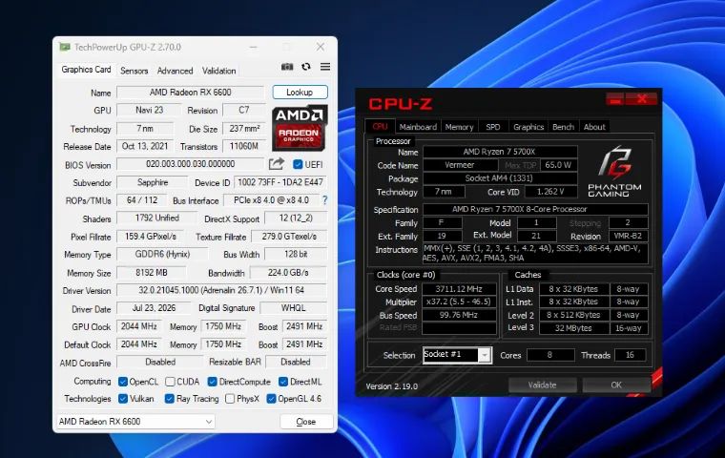This screenshot has height=458, width=725.
Task: Click the Package value Socket AM4 (1331)
Action: (500, 178)
